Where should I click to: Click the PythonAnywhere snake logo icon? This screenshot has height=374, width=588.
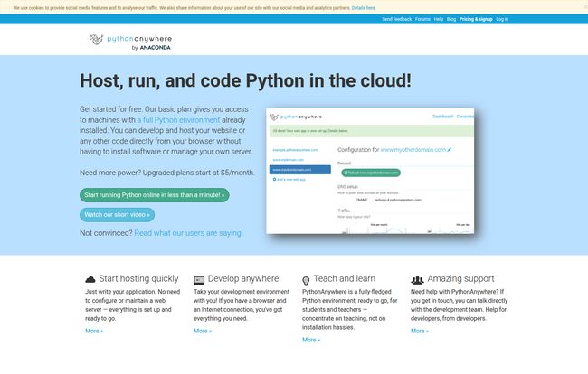[97, 39]
